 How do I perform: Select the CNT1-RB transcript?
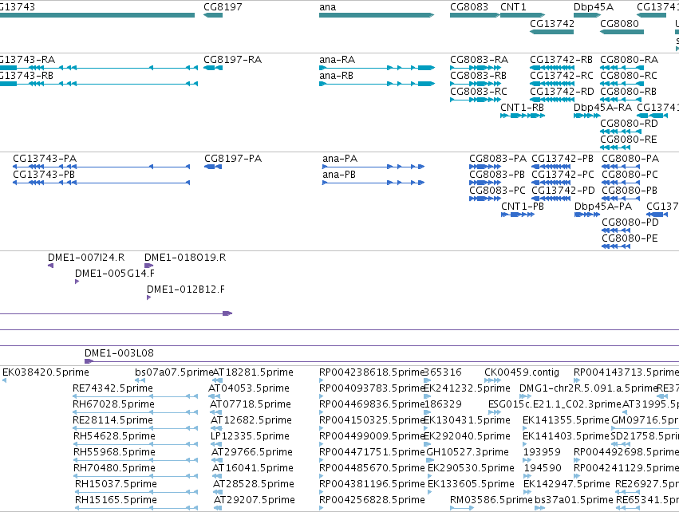tap(523, 116)
